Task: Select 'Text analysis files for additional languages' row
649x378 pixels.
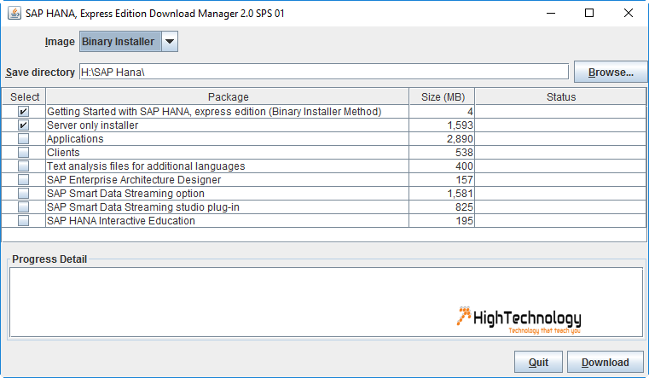Action: 324,166
